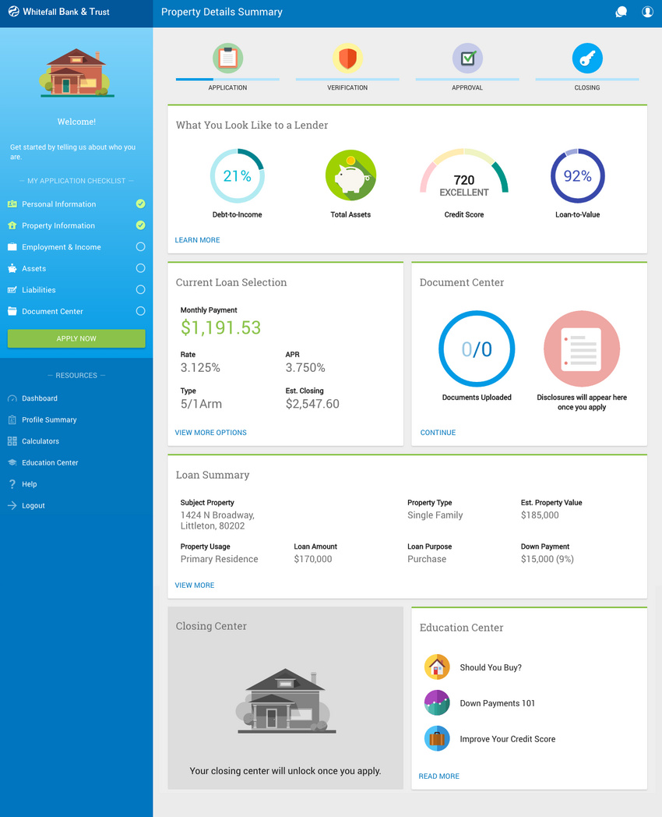Open Dashboard from the resources menu
Viewport: 662px width, 817px height.
click(x=39, y=398)
